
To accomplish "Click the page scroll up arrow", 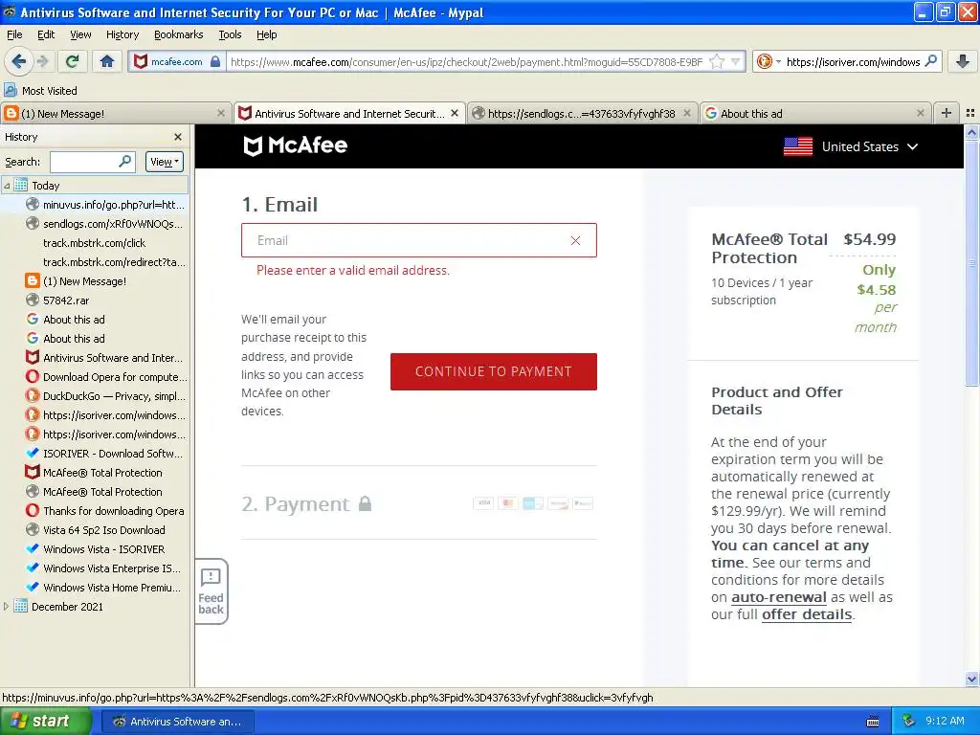I will (971, 132).
